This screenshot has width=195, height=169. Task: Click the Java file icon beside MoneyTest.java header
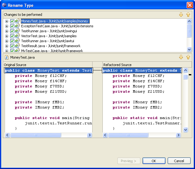(7, 57)
